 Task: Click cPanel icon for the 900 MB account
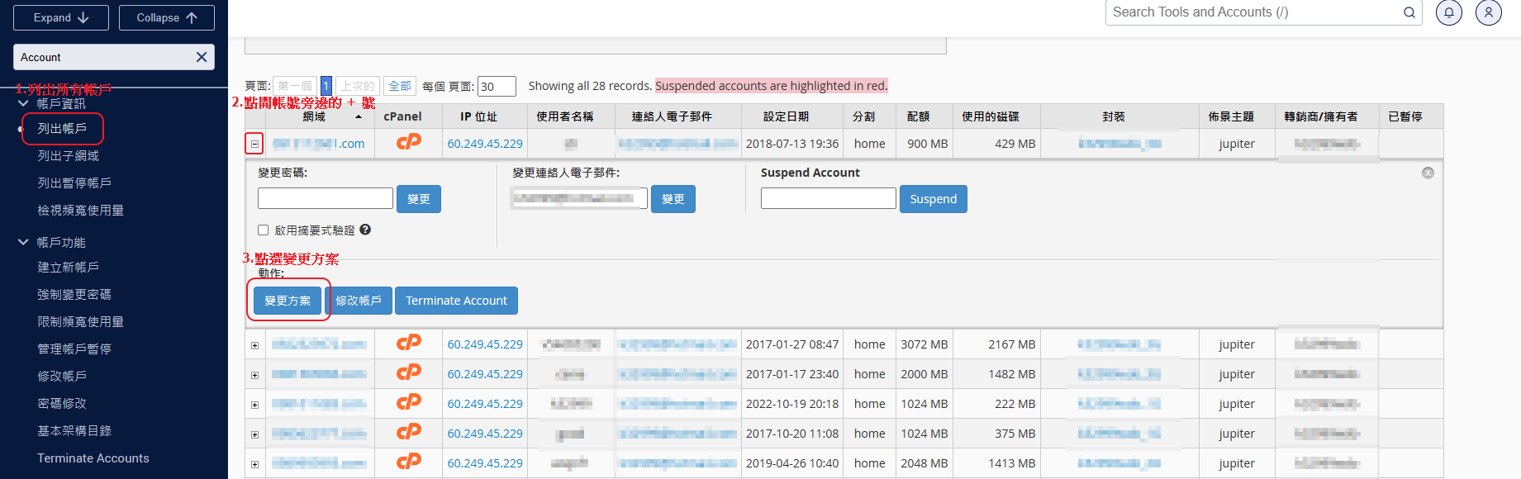coord(408,143)
